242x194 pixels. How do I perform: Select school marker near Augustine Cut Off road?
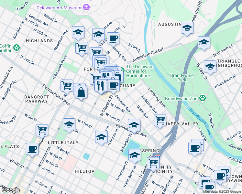[x=204, y=42]
